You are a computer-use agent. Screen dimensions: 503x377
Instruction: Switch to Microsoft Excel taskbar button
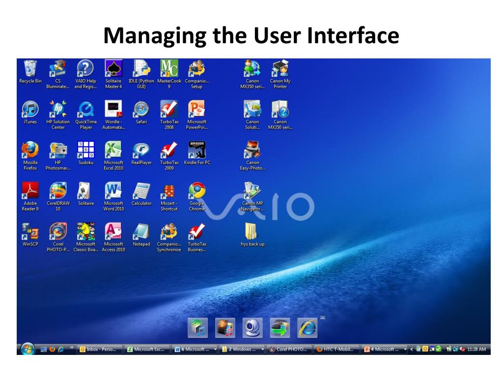tap(147, 350)
